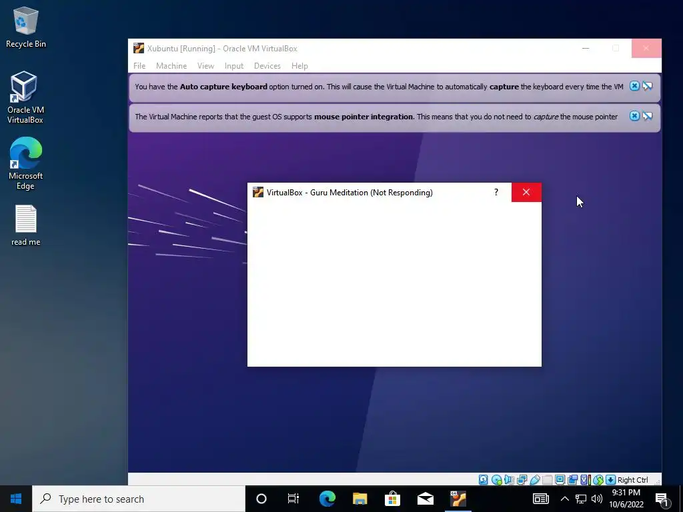Suppress future mouse pointer integration messages
683x512 pixels.
648,116
